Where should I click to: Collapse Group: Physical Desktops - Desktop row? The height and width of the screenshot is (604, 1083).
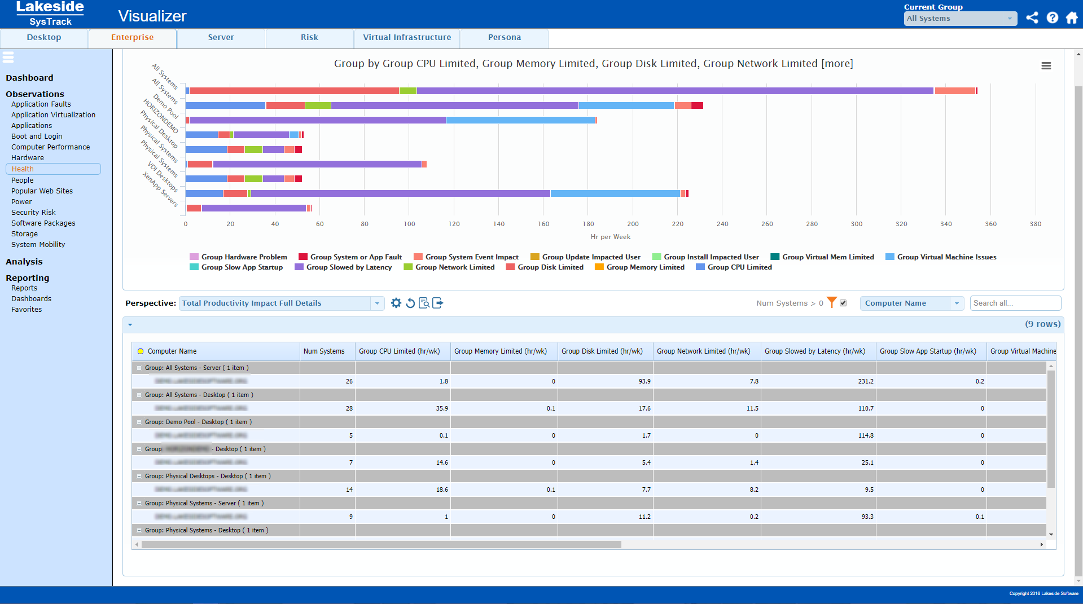pos(139,476)
